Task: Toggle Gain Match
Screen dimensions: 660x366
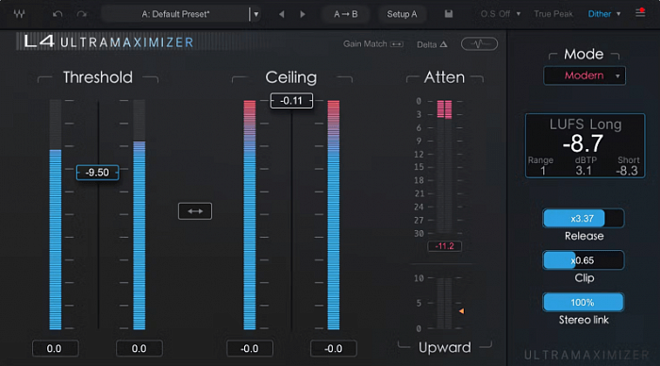Action: 373,43
